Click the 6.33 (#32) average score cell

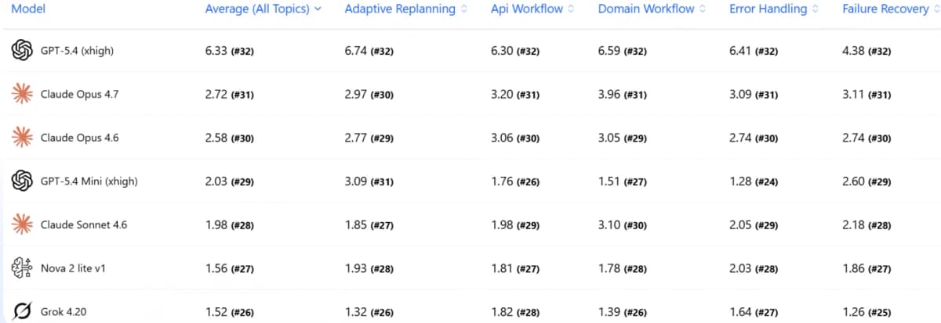click(229, 51)
